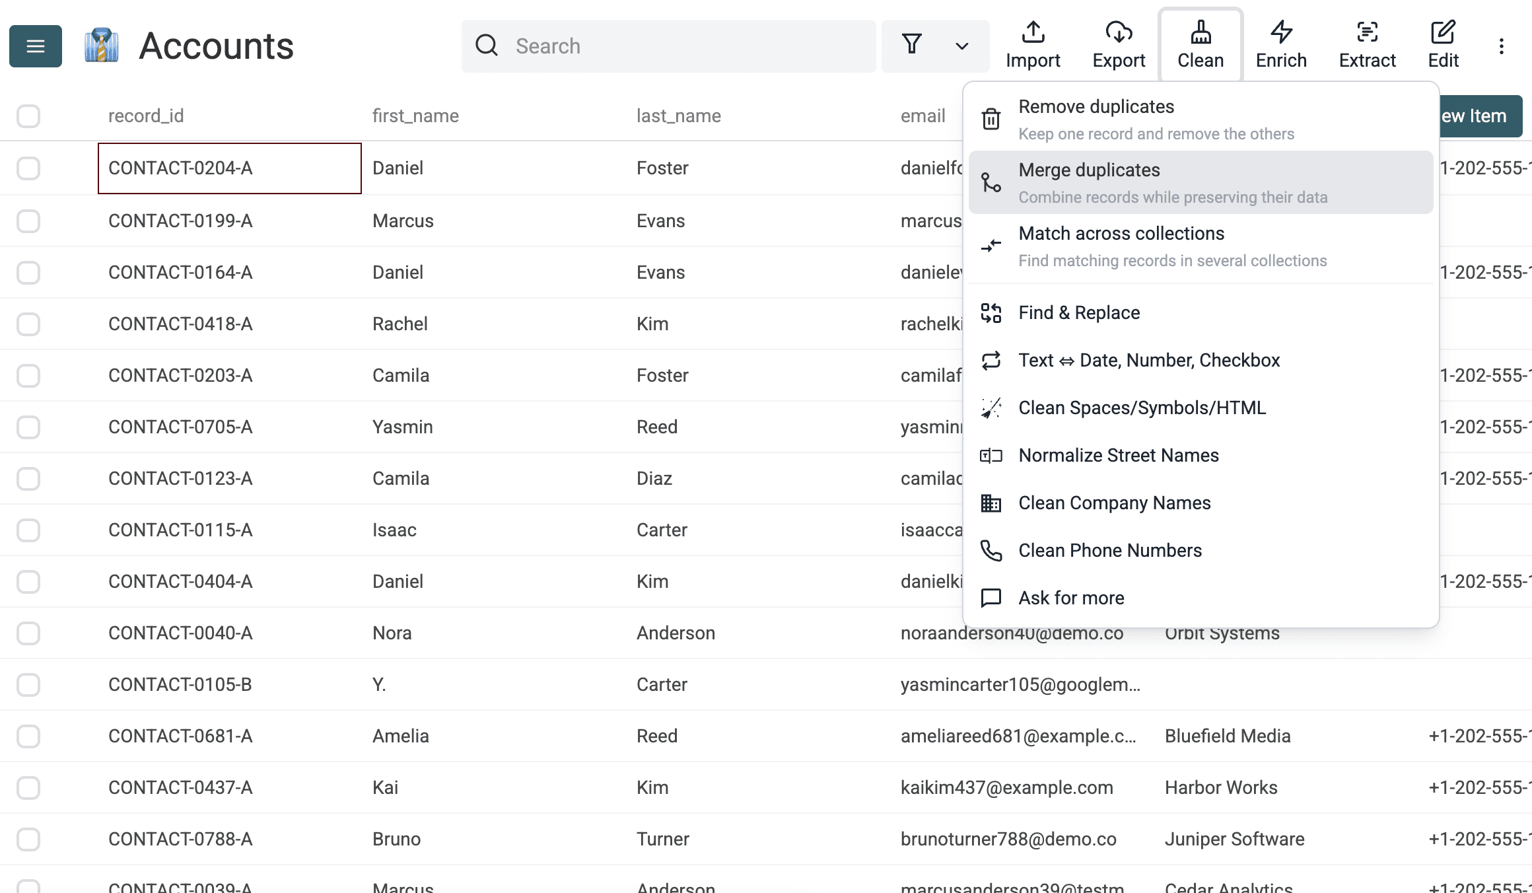Viewport: 1532px width, 893px height.
Task: Open the hamburger menu button
Action: pyautogui.click(x=36, y=46)
